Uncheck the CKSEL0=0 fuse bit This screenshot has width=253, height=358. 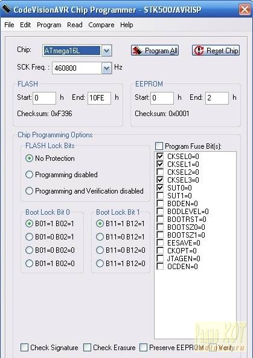click(160, 156)
